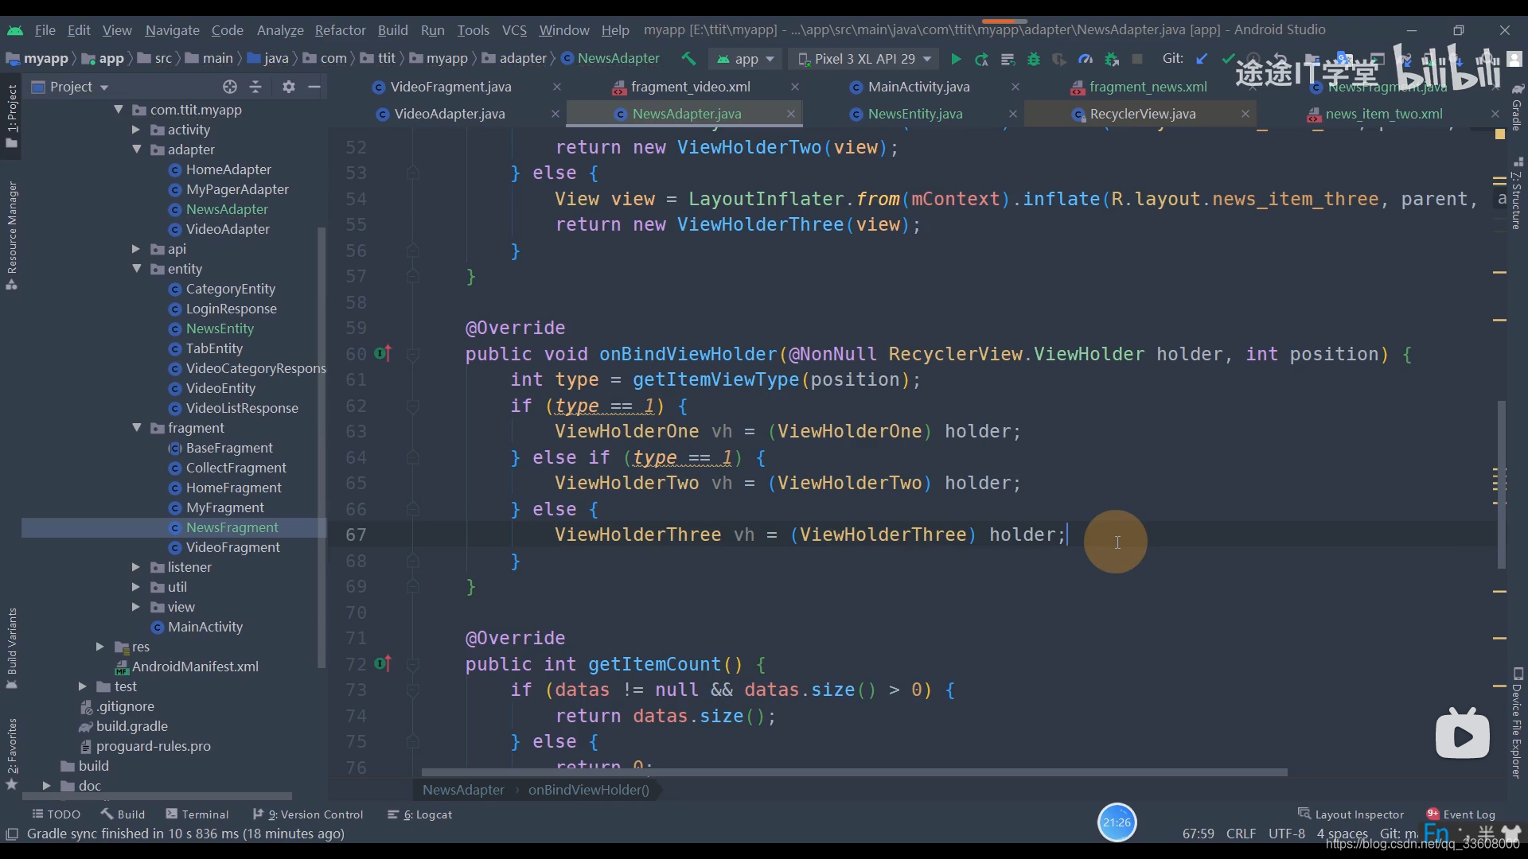Click Scroll from Source target icon
The height and width of the screenshot is (859, 1528).
pos(230,87)
